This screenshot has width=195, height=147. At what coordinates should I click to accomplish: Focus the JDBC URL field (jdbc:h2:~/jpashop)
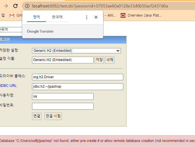pos(77,87)
